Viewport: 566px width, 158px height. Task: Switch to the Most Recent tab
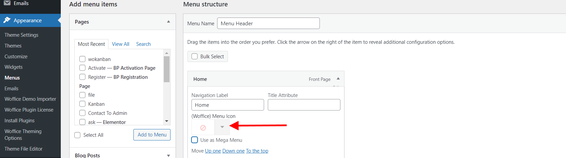pos(92,44)
